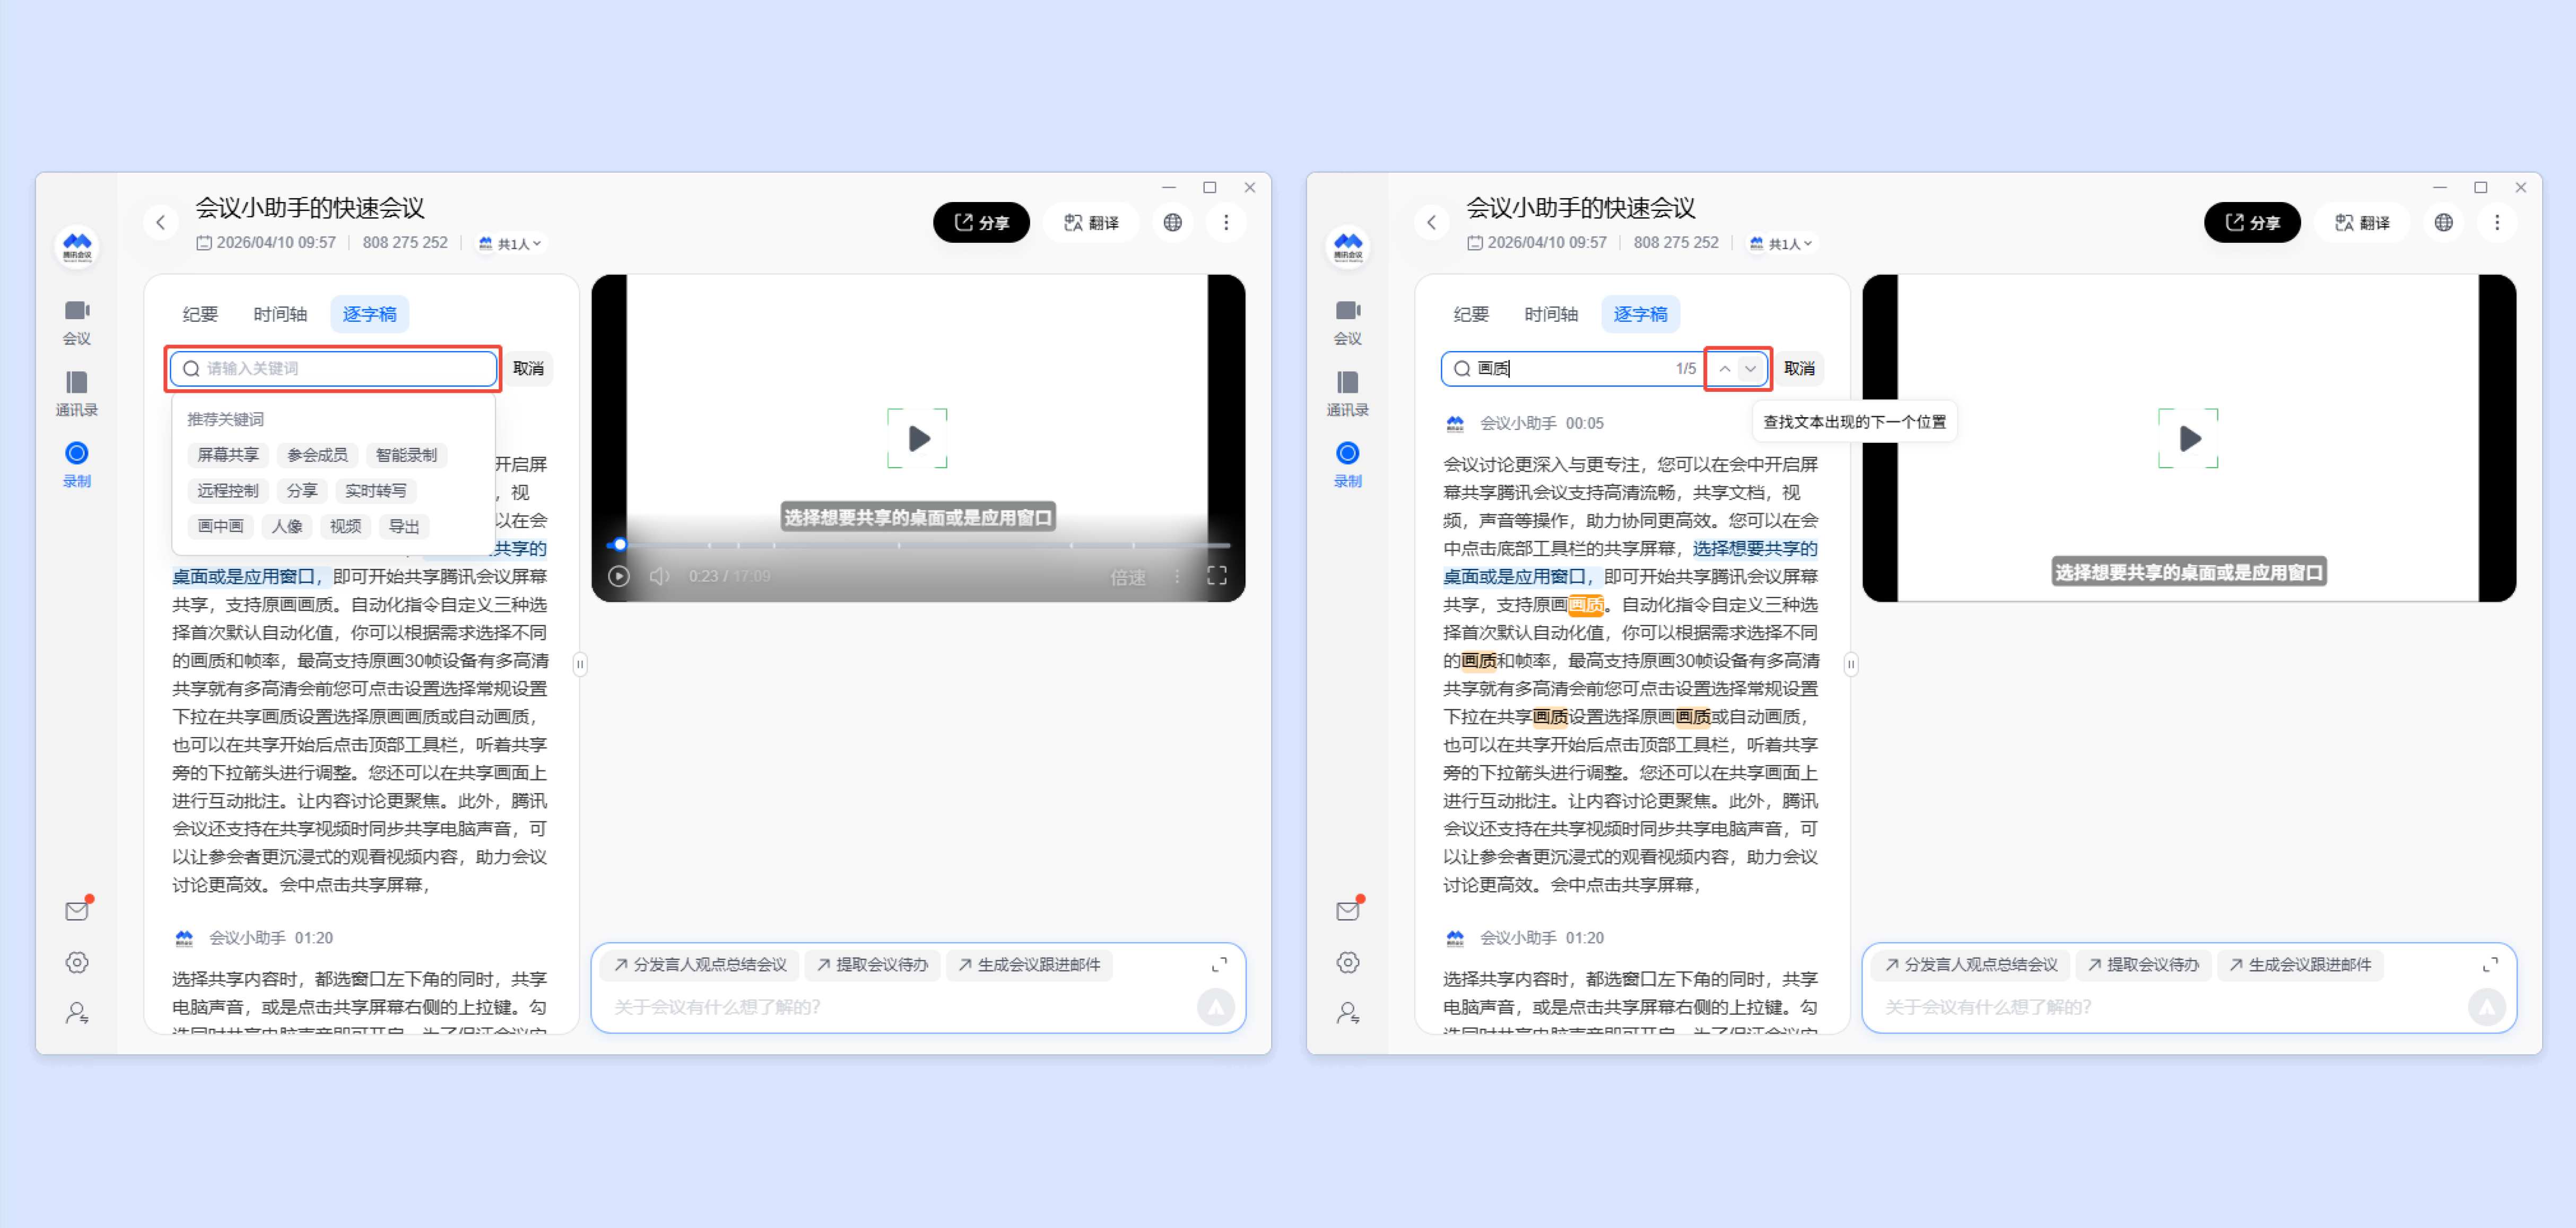Mute the video using the speaker icon
The height and width of the screenshot is (1228, 2576).
click(659, 576)
